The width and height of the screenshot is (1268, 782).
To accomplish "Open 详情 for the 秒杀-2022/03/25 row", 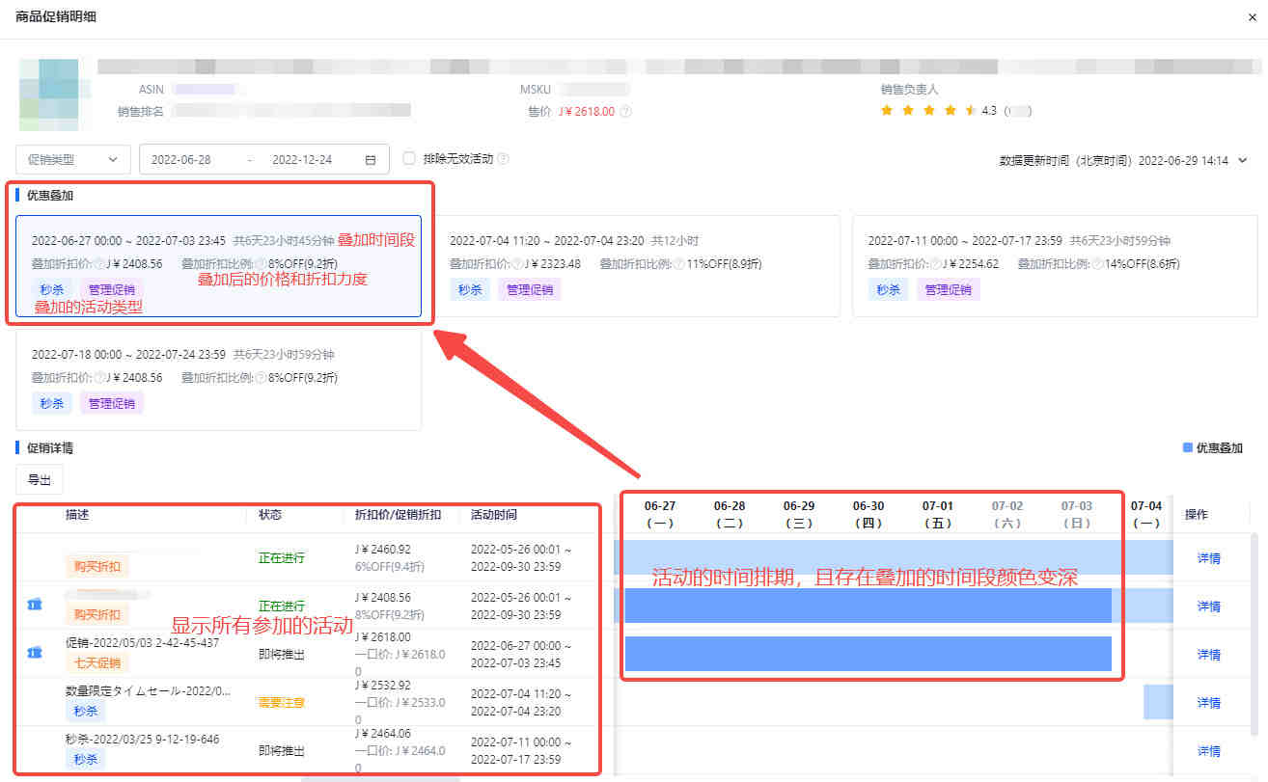I will (1209, 751).
